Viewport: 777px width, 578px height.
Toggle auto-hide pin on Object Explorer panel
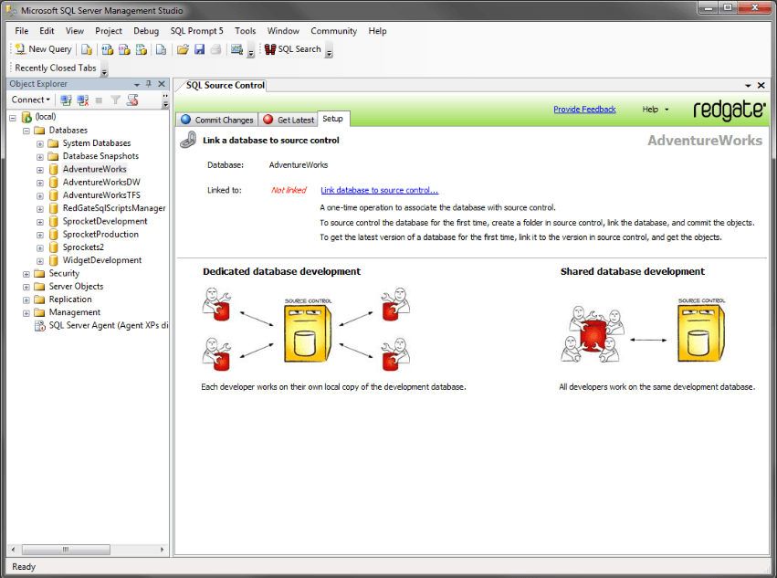148,83
